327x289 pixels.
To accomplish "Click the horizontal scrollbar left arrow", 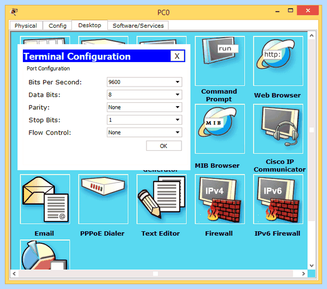I will (14, 274).
